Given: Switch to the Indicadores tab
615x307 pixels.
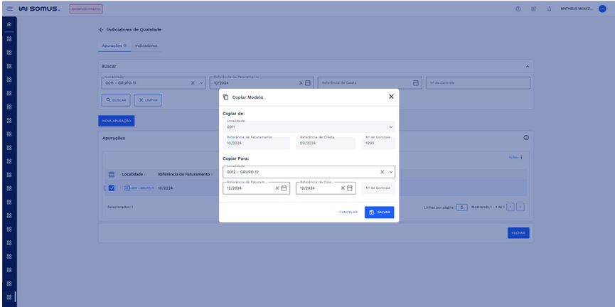Looking at the screenshot, I should click(146, 45).
